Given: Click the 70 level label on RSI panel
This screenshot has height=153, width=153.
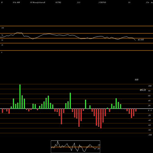Looking at the screenshot, I should pyautogui.click(x=2, y=35).
